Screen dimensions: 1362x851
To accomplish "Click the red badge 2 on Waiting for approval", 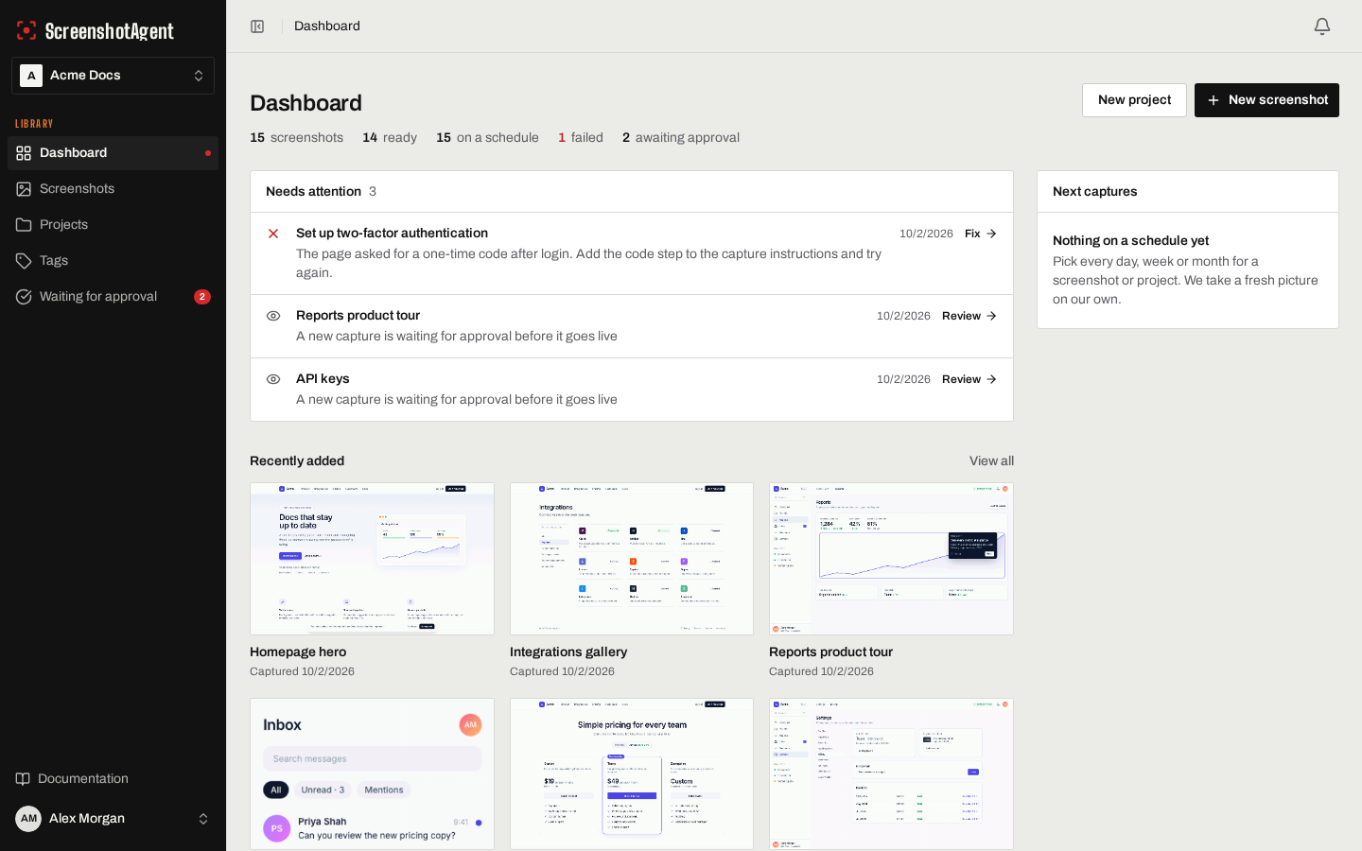I will coord(202,297).
